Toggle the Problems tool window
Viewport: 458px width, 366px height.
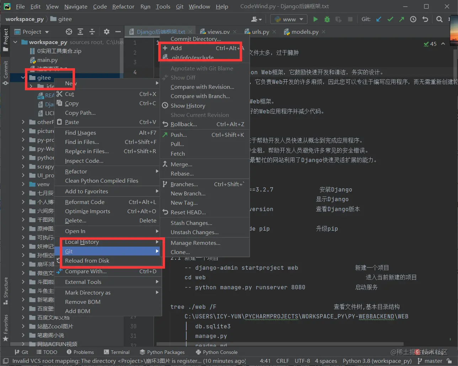[80, 352]
